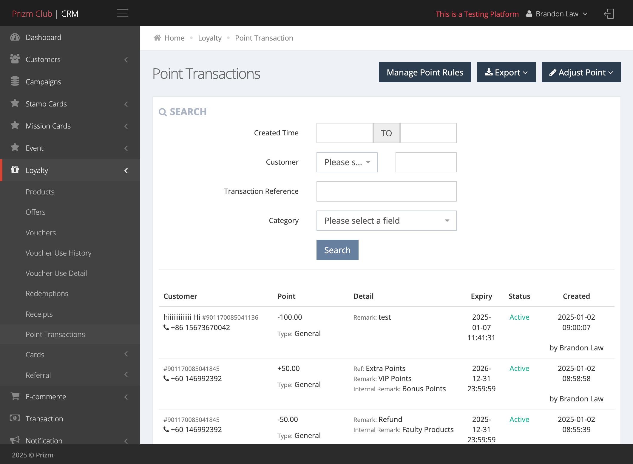Screen dimensions: 633x464
Task: Click the Home house icon in breadcrumb
Action: [157, 38]
